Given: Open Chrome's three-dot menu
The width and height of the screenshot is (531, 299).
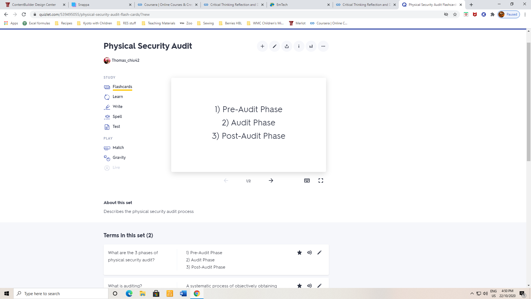Looking at the screenshot, I should click(x=525, y=14).
